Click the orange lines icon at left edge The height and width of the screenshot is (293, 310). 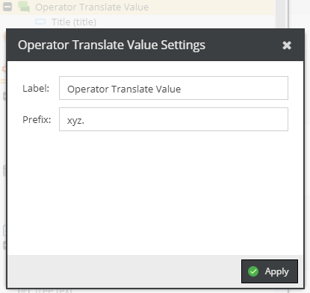pos(3,81)
